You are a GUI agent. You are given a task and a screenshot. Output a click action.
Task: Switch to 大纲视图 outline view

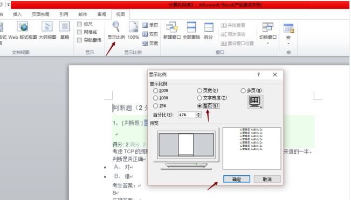click(x=47, y=31)
